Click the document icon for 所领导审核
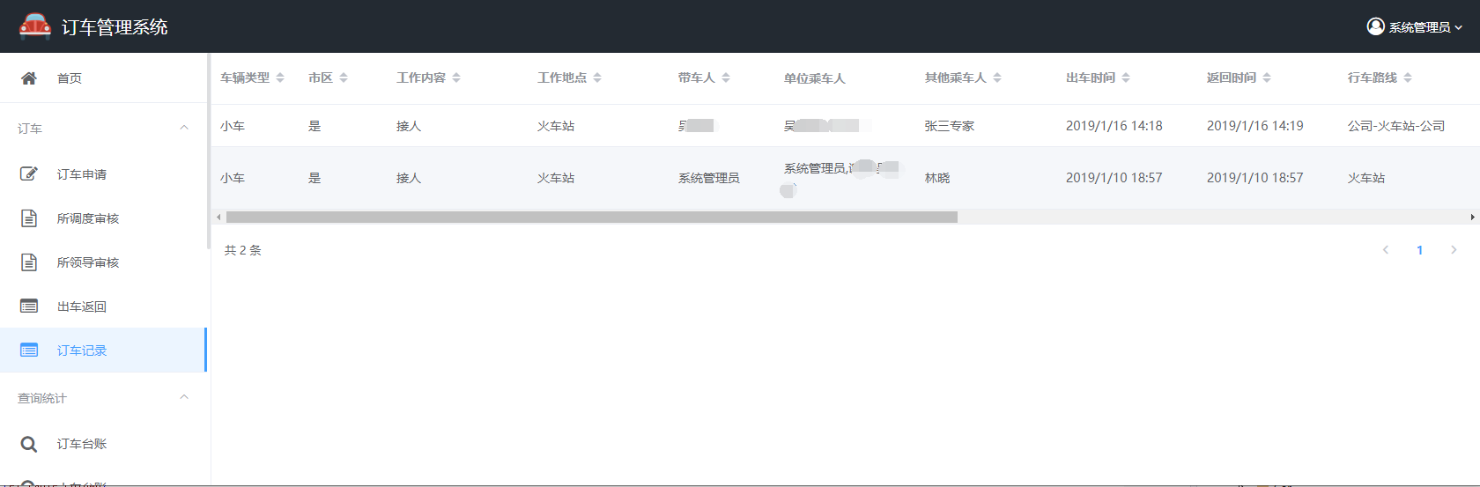 29,262
